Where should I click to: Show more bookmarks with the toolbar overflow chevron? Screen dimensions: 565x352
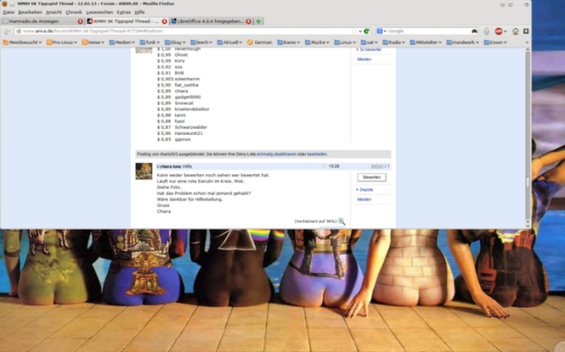tap(526, 43)
